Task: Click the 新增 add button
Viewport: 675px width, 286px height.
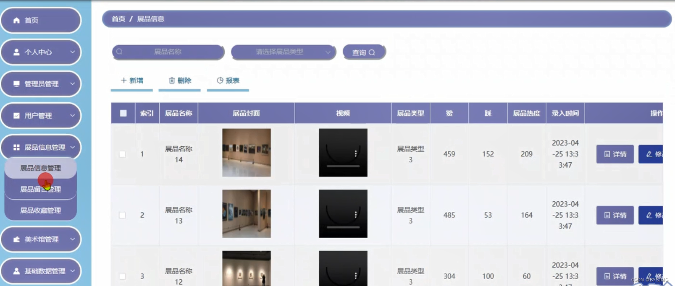Action: click(x=132, y=81)
